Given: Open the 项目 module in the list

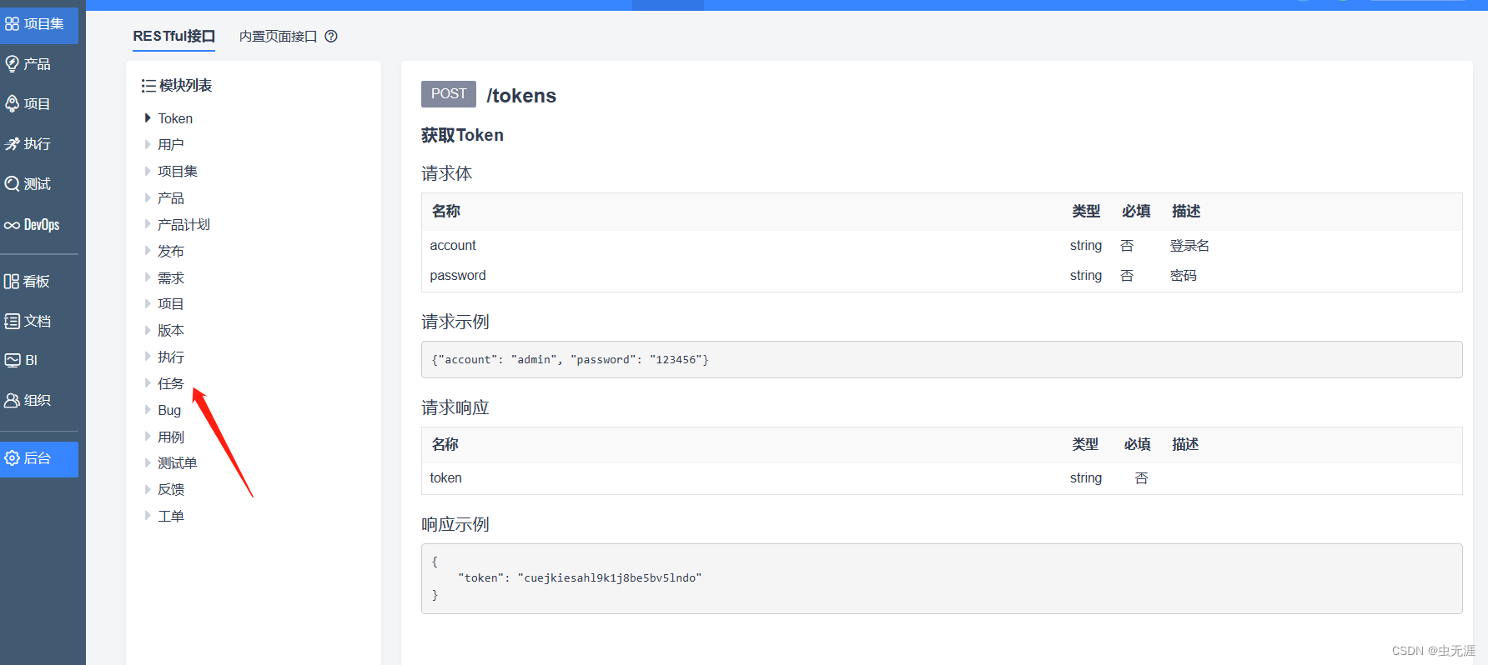Looking at the screenshot, I should [x=171, y=304].
